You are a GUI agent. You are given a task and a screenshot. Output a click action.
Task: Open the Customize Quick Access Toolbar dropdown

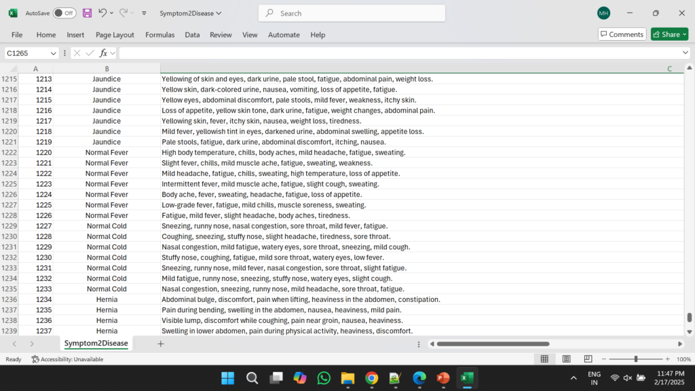144,12
